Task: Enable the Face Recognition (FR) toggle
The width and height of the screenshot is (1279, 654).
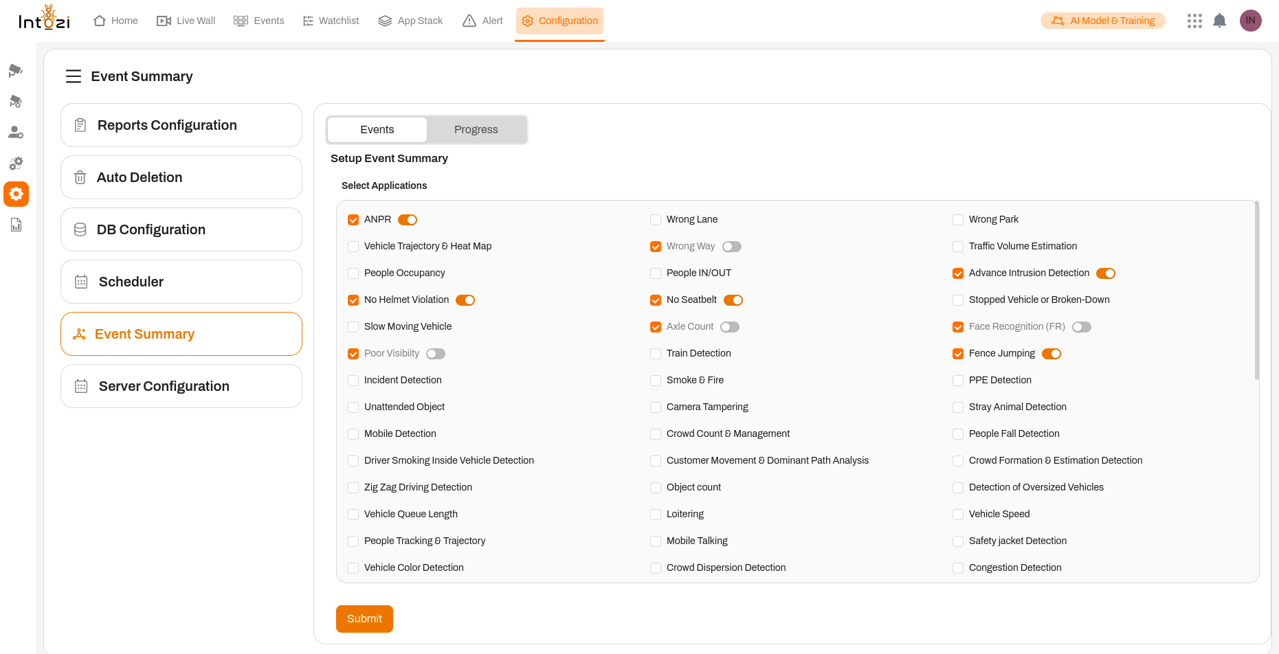Action: tap(1081, 327)
